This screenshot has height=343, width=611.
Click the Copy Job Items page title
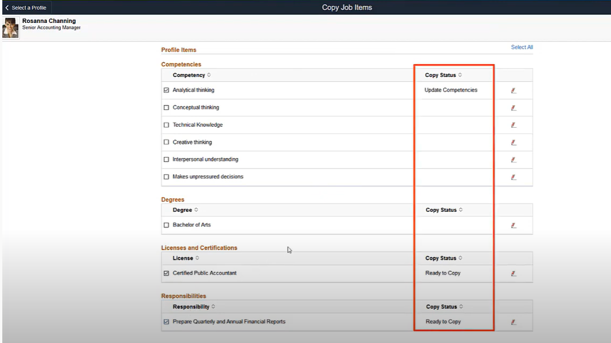pos(347,7)
